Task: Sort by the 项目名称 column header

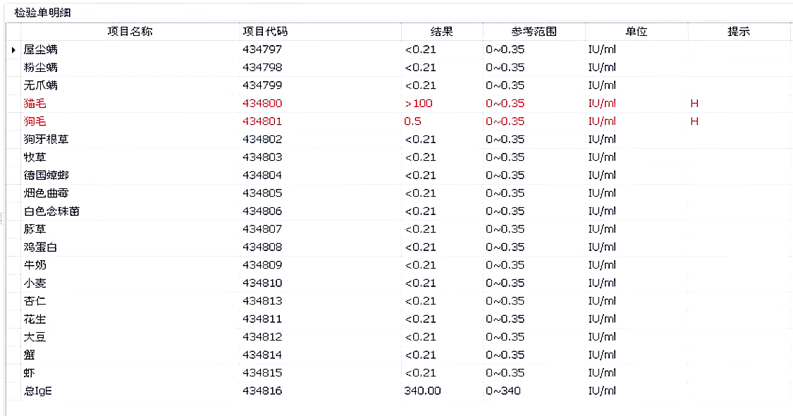Action: 129,32
